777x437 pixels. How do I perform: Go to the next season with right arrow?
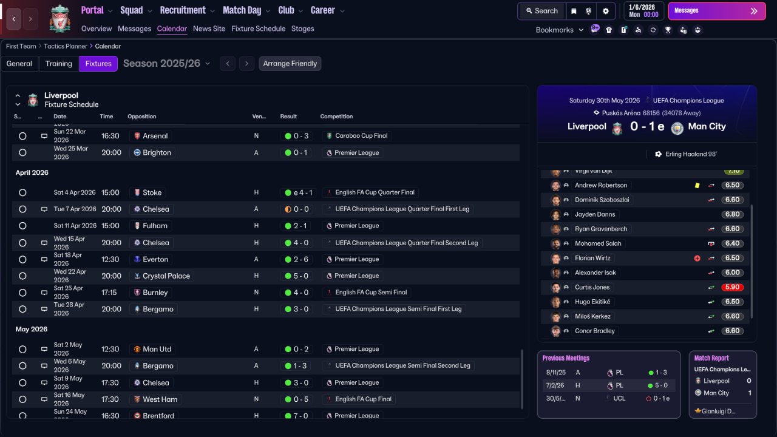coord(246,64)
